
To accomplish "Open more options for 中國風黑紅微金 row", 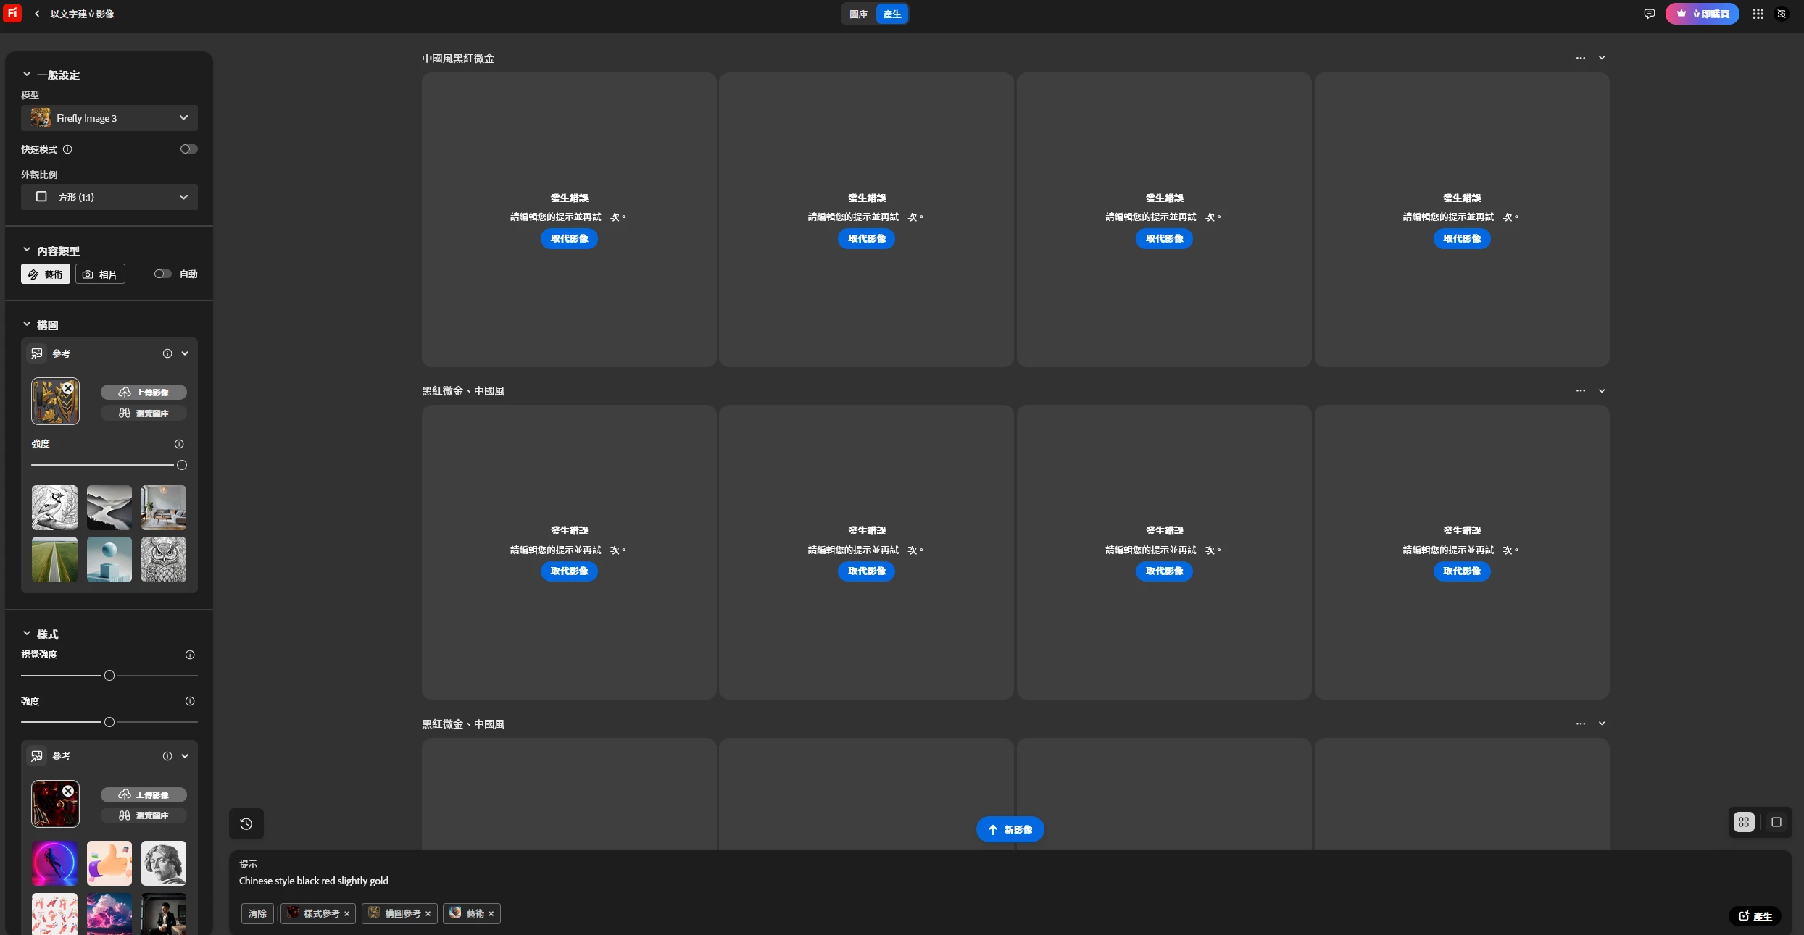I will pos(1580,58).
